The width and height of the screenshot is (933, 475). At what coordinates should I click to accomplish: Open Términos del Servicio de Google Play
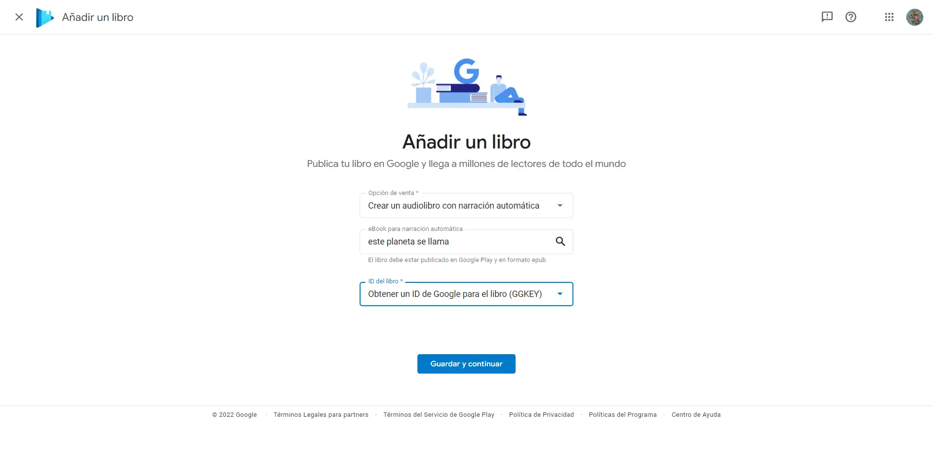[438, 414]
